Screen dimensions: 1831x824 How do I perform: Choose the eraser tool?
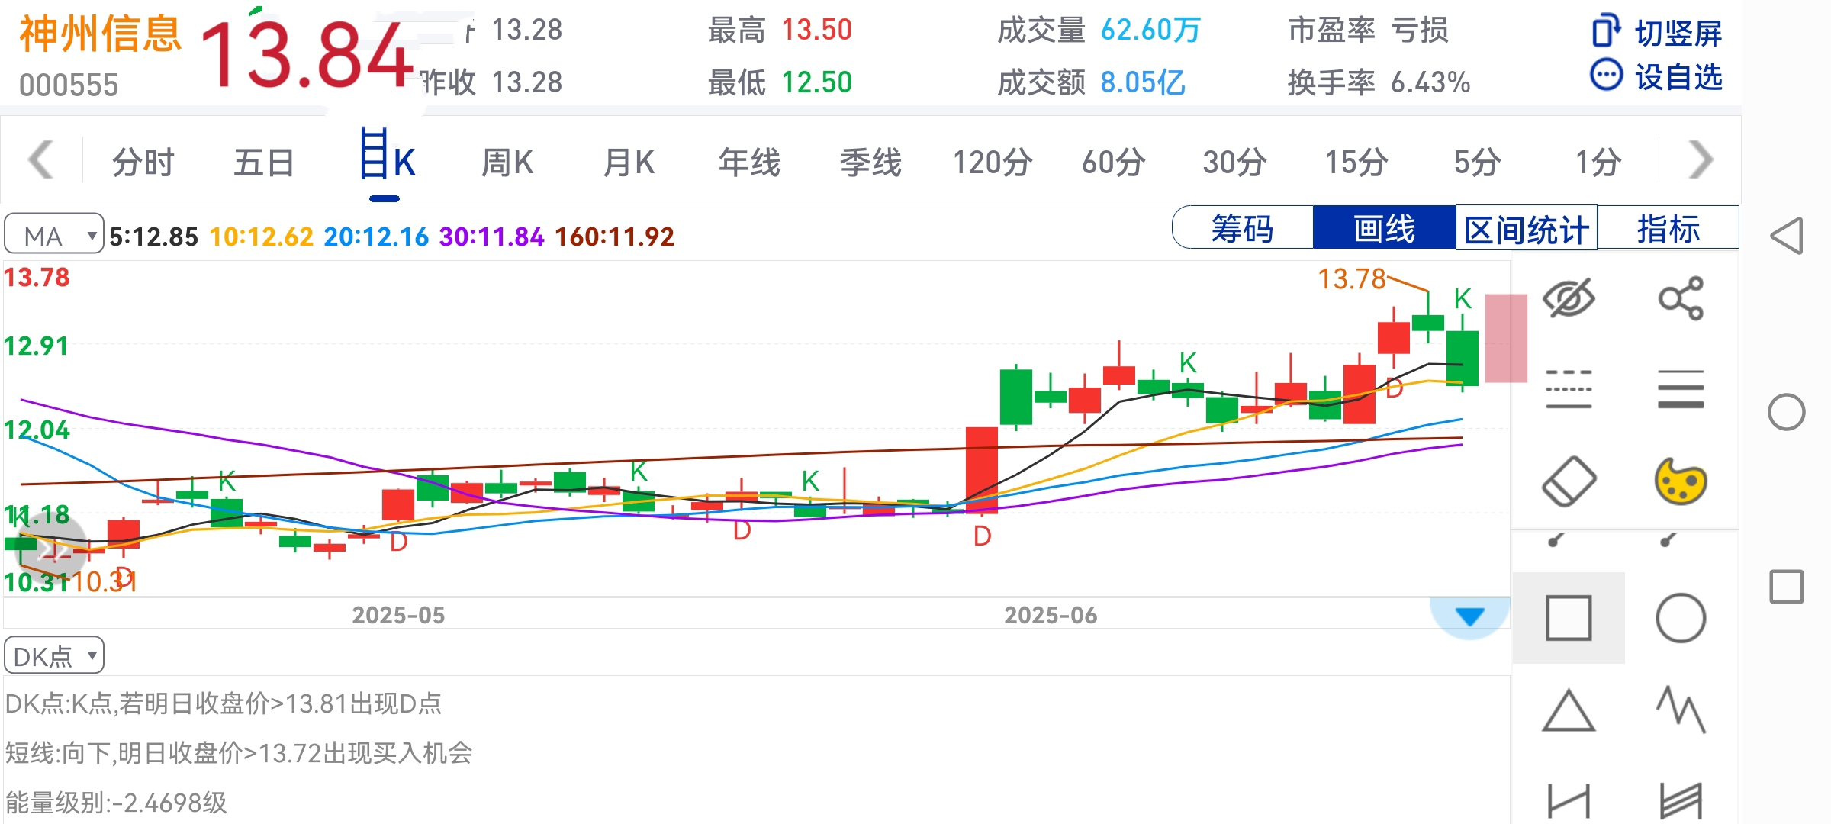[x=1569, y=481]
